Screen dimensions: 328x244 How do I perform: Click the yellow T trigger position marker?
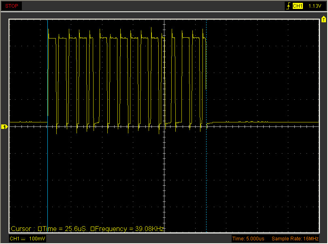click(x=324, y=19)
